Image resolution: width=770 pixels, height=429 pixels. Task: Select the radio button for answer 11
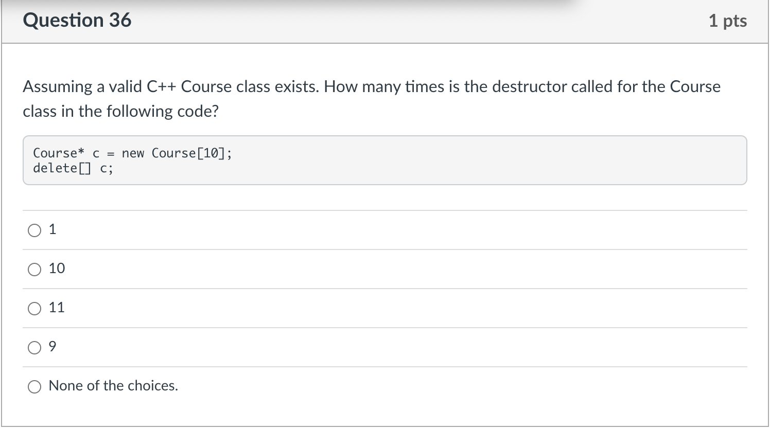click(34, 308)
